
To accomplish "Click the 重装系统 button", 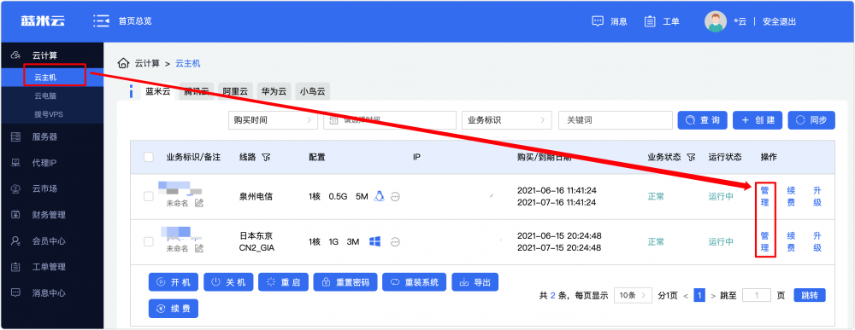I will (x=415, y=282).
